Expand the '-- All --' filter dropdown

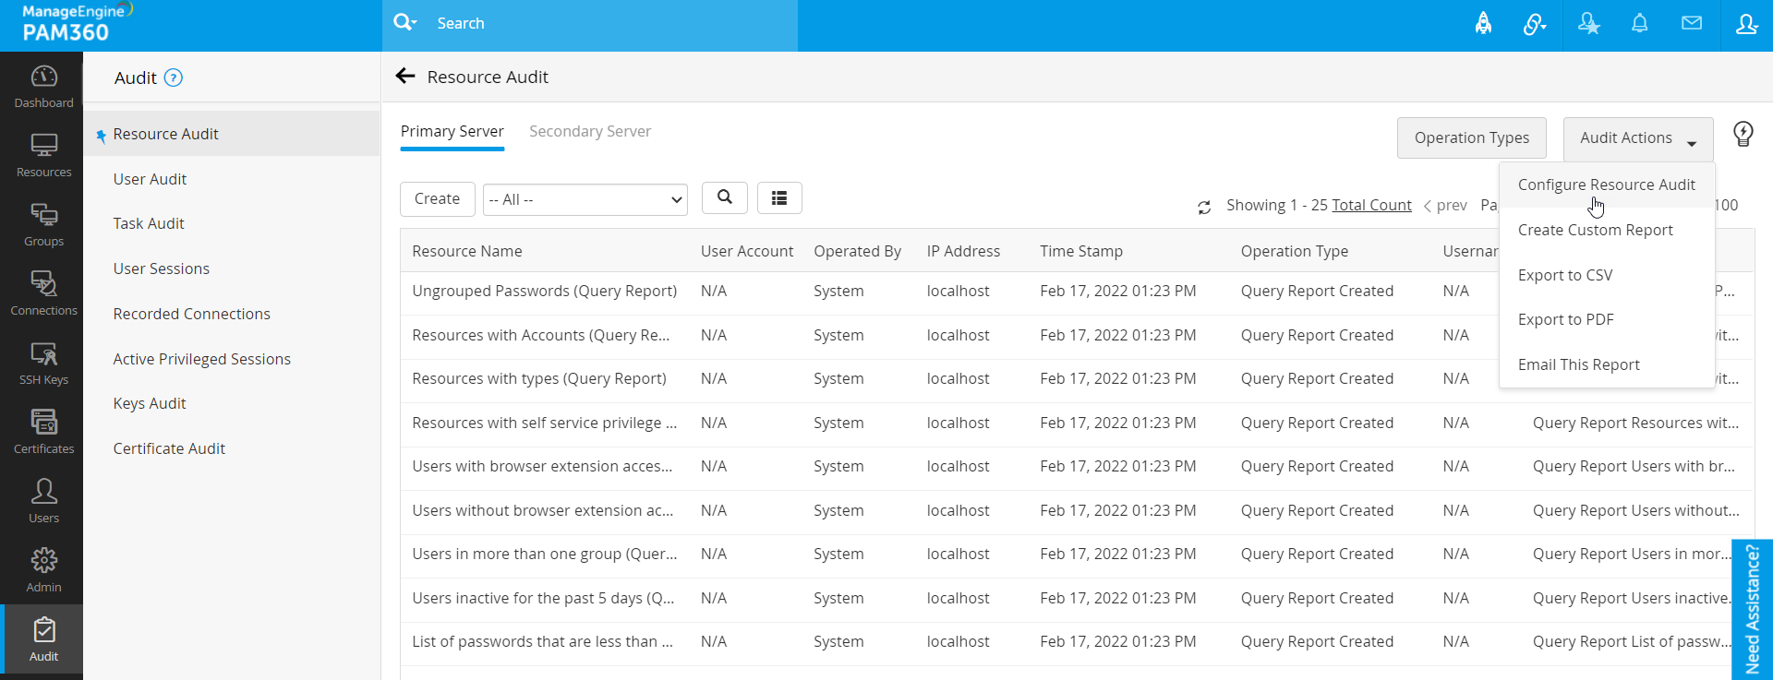point(585,199)
